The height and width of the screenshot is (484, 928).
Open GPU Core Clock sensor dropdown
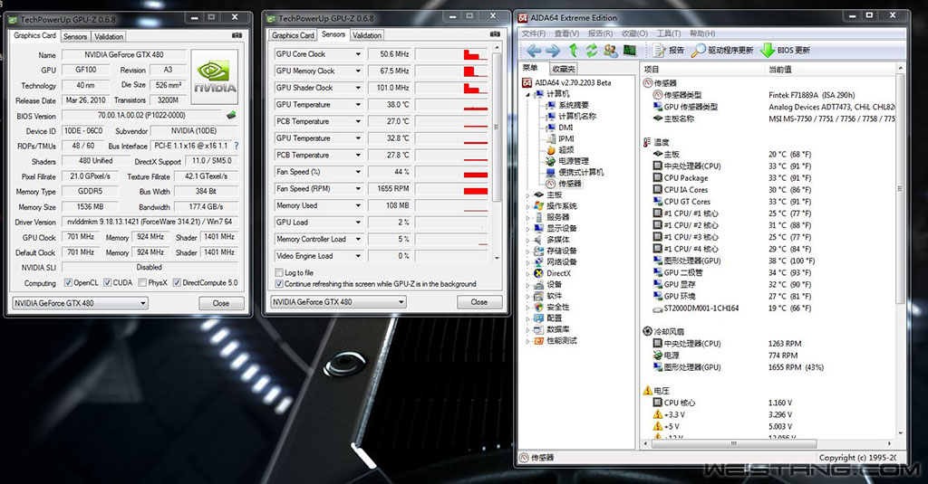[x=358, y=54]
